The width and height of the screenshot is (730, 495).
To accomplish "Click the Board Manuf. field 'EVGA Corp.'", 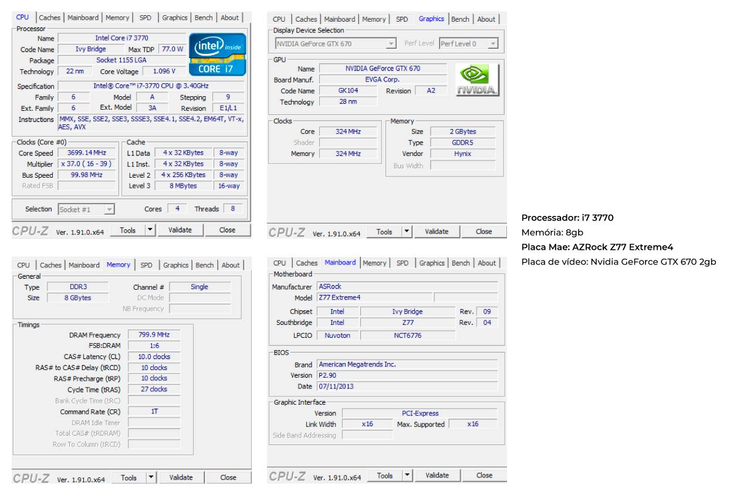I will coord(383,80).
